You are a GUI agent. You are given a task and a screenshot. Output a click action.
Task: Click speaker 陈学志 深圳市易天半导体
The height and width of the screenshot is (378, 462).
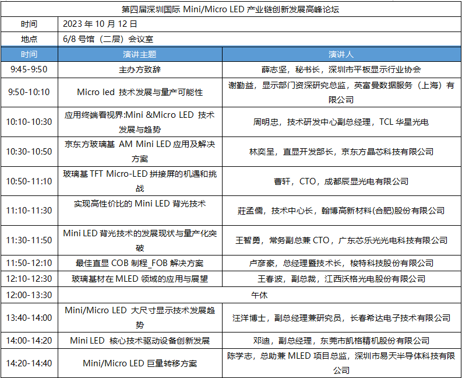(341, 363)
